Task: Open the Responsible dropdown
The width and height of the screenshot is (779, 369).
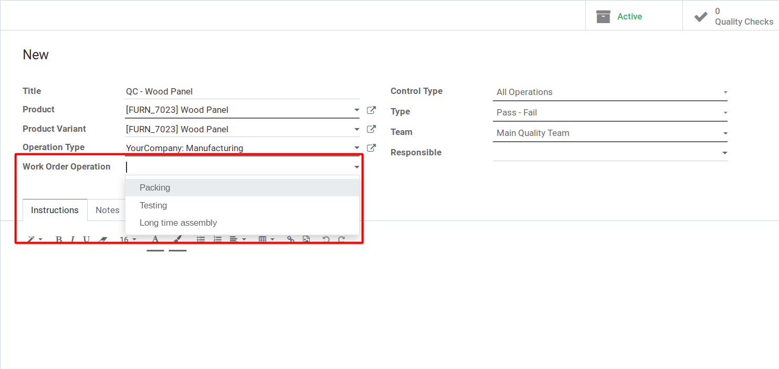Action: pyautogui.click(x=610, y=153)
